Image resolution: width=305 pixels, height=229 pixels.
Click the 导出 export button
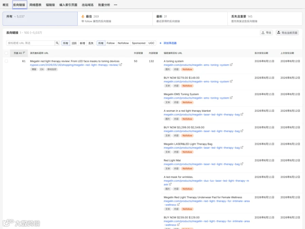click(x=266, y=32)
